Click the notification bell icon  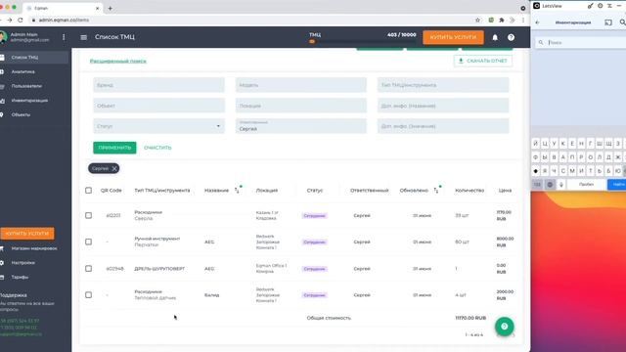[x=495, y=37]
